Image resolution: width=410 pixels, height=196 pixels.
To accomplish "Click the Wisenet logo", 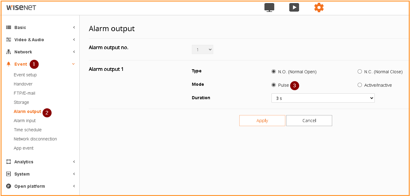I will point(21,8).
